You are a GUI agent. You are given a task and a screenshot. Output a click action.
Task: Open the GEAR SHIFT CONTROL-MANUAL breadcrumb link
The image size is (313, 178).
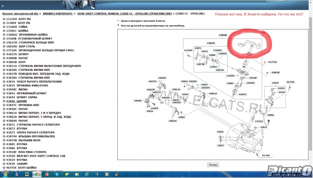point(124,14)
